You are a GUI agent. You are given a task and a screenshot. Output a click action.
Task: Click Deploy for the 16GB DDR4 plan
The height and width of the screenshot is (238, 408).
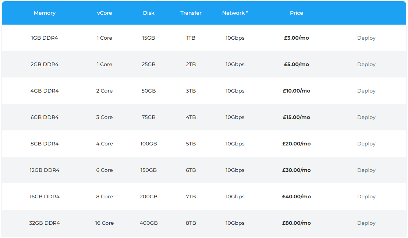point(366,197)
